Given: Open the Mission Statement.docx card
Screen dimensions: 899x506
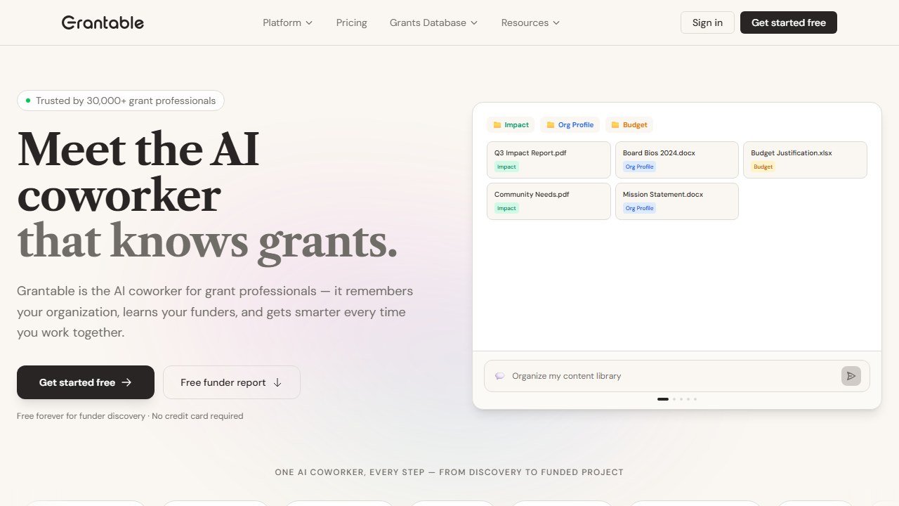Looking at the screenshot, I should tap(677, 201).
